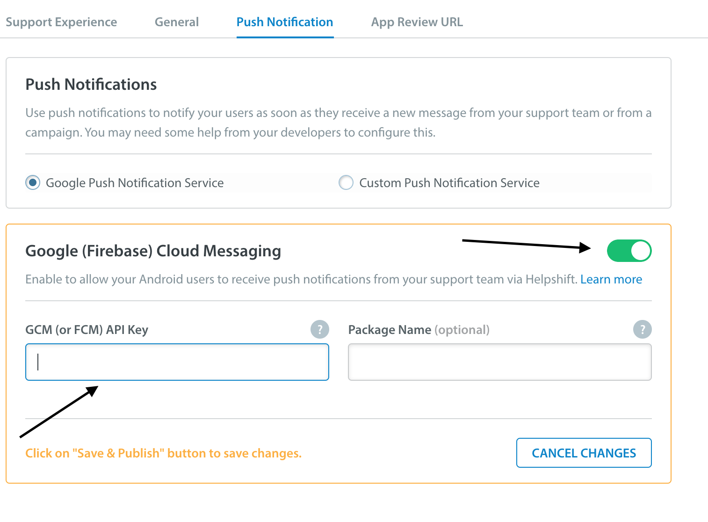708x522 pixels.
Task: Disable the Firebase Cloud Messaging toggle
Action: (x=629, y=251)
